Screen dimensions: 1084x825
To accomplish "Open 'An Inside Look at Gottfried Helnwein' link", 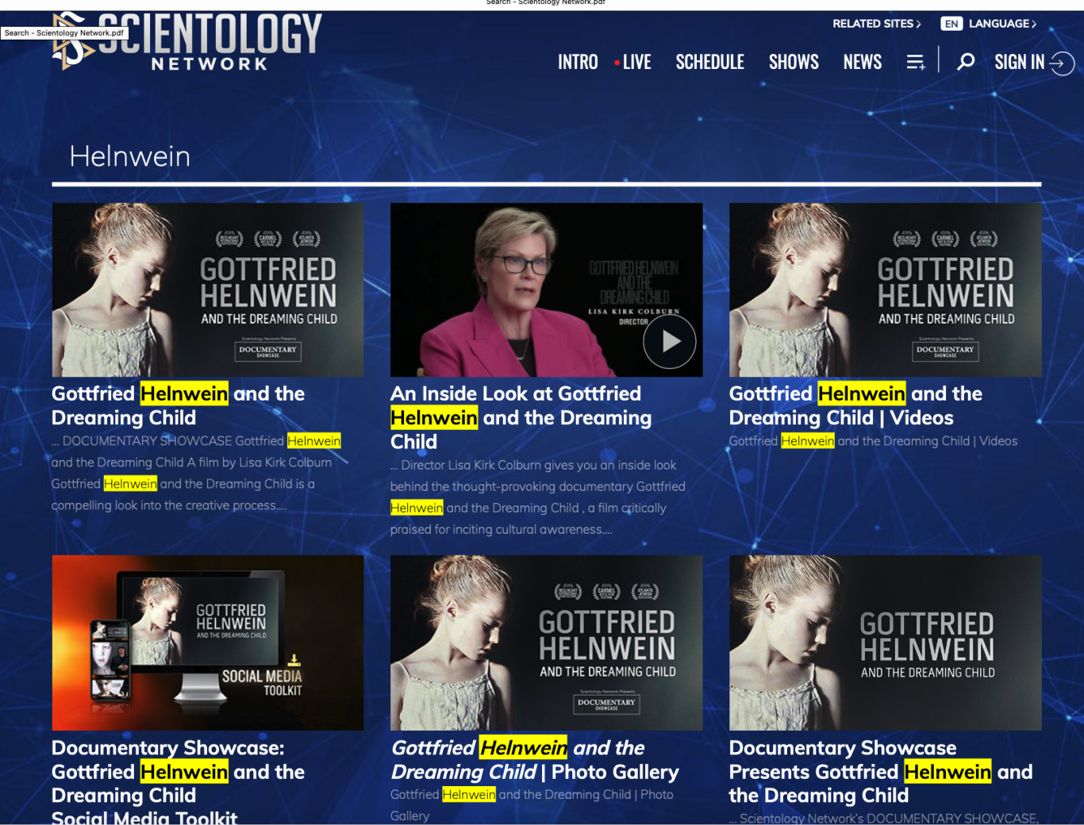I will 521,417.
